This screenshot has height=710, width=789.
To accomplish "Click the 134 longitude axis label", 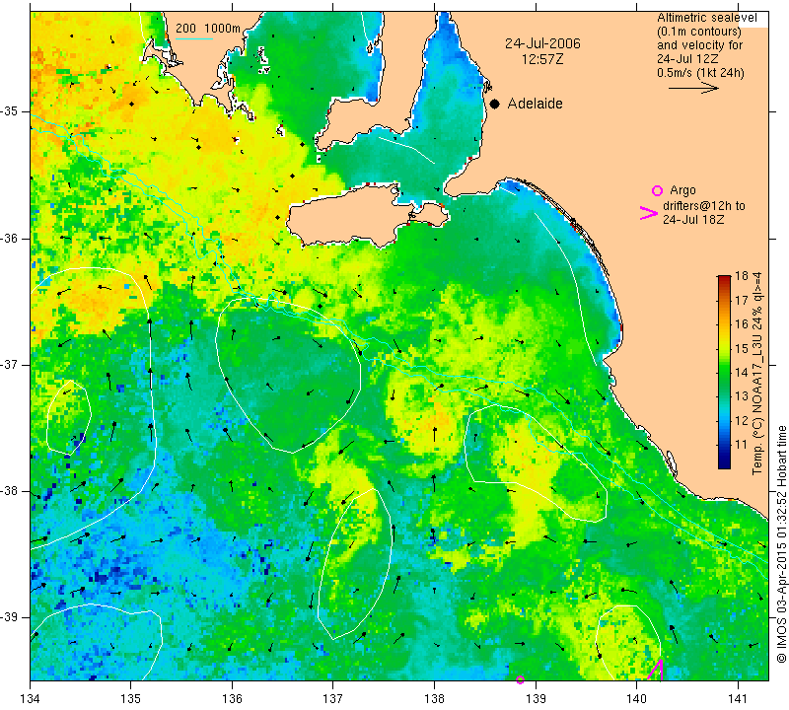I will point(31,699).
